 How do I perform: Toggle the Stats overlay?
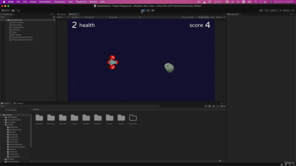pos(212,18)
